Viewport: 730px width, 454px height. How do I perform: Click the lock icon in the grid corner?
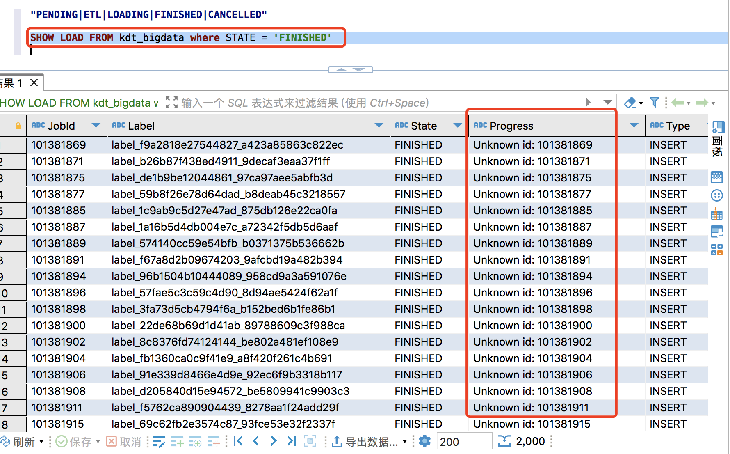pos(18,126)
